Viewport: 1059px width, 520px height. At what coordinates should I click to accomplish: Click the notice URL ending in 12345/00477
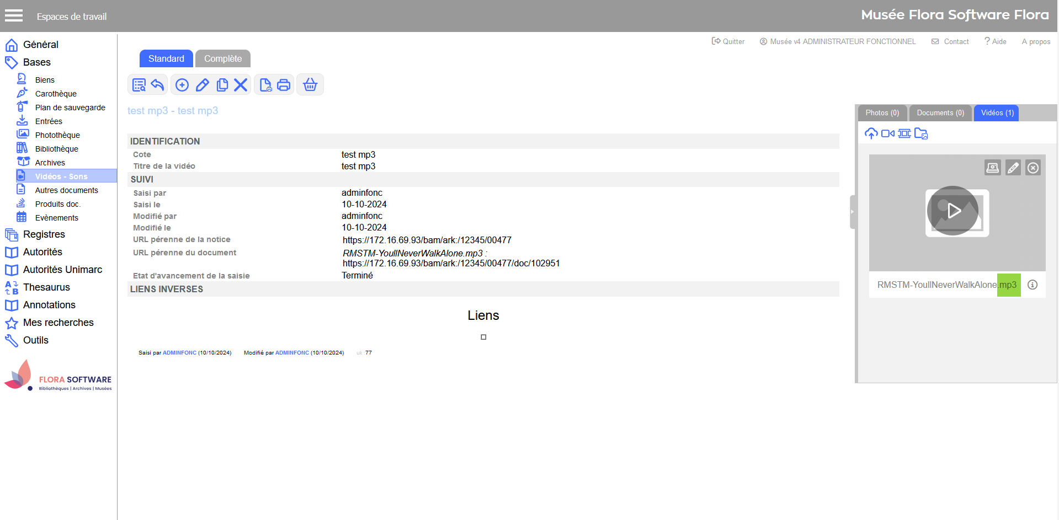[x=427, y=240]
